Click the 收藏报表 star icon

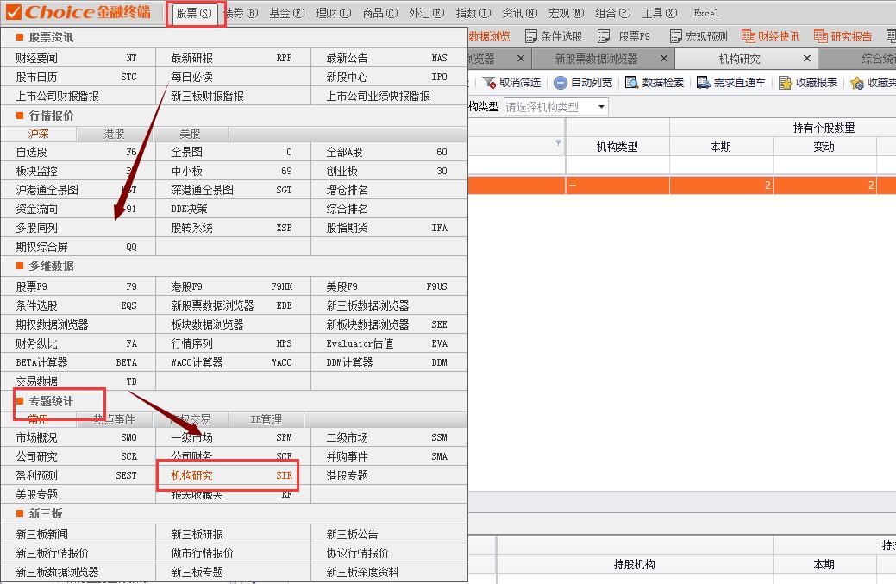(785, 83)
